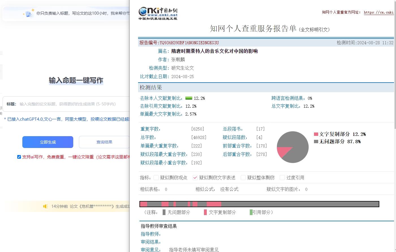Click the 总字数 value [46928]
396x252 pixels.
[x=199, y=138]
